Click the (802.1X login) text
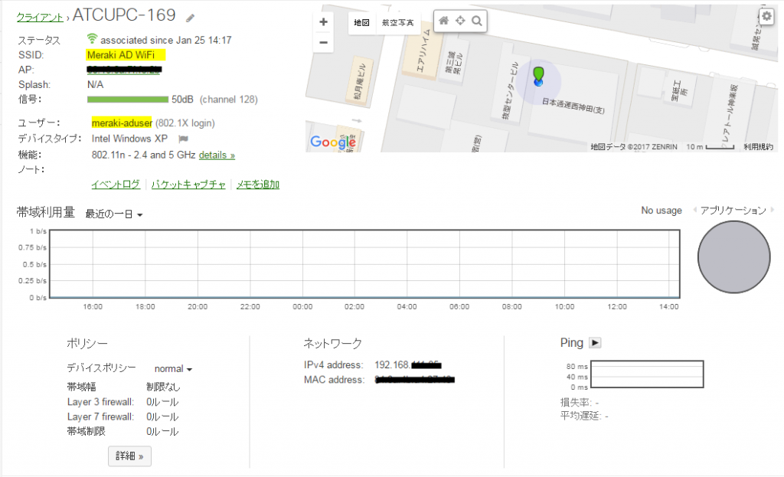Screen dimensions: 784x477 [185, 123]
